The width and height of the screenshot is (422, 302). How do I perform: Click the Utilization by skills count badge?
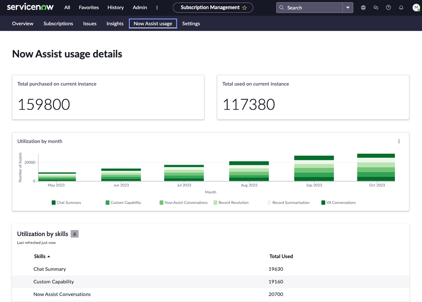click(x=75, y=234)
